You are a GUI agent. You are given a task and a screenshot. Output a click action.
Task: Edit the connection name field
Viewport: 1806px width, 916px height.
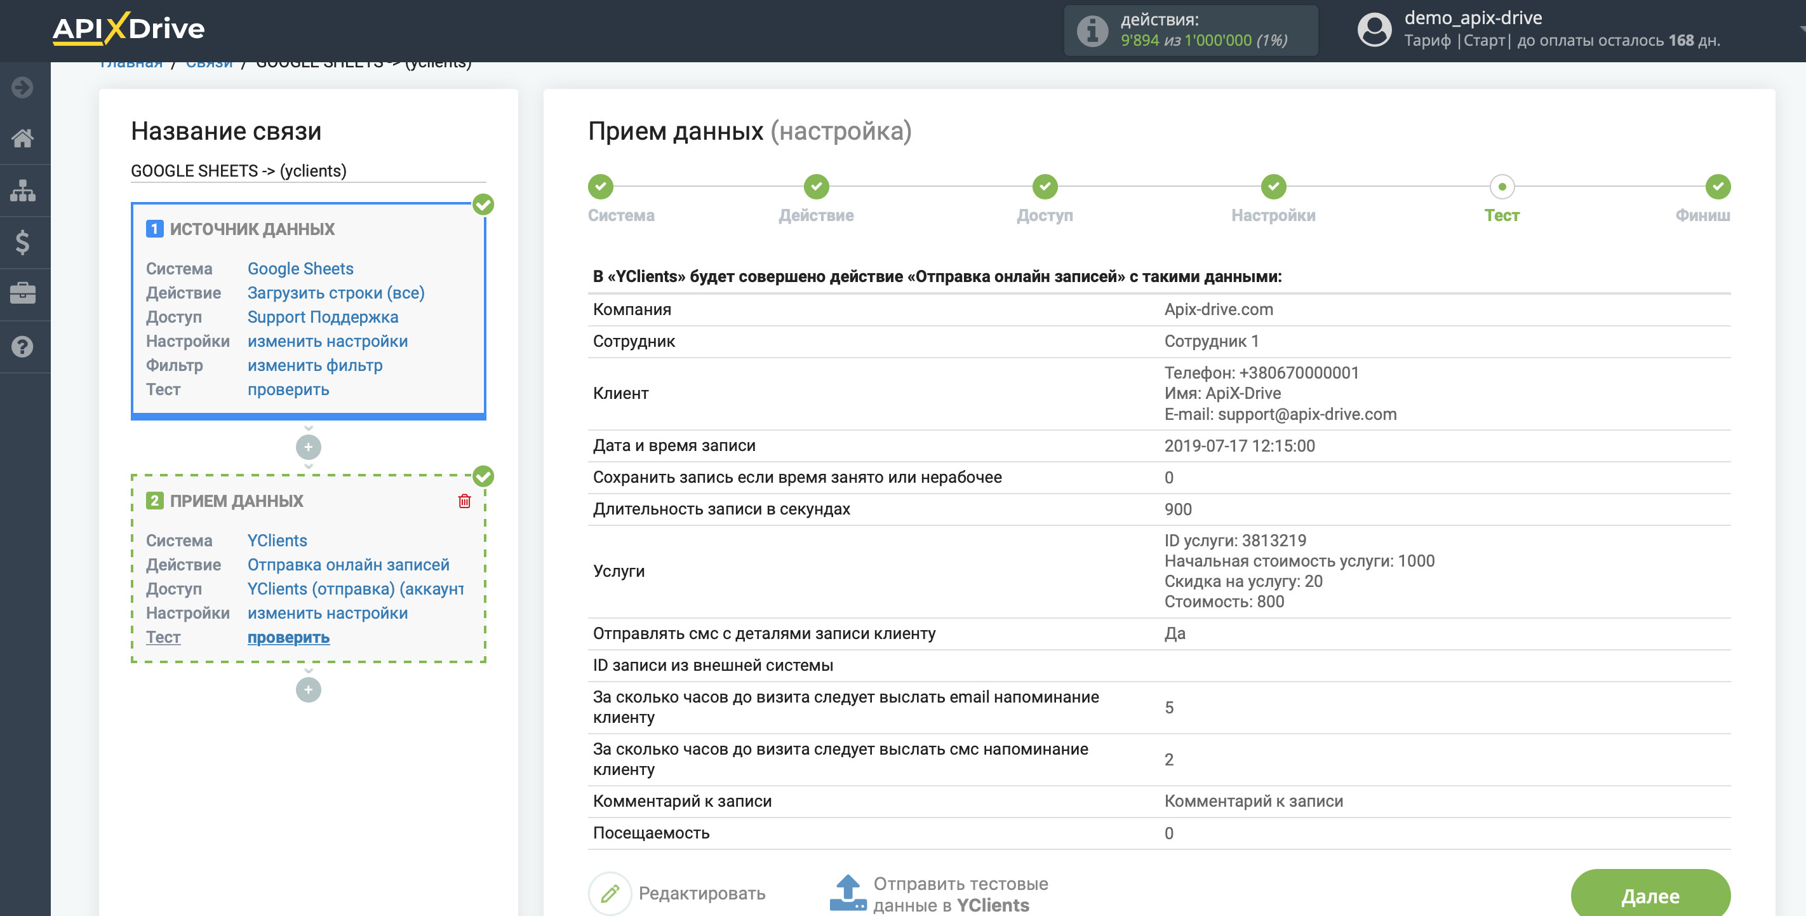point(309,170)
